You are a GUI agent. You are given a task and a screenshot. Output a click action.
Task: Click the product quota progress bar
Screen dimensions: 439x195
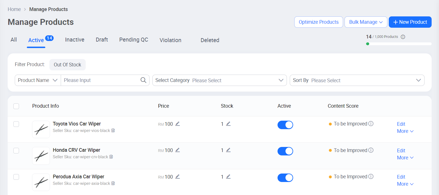click(399, 44)
